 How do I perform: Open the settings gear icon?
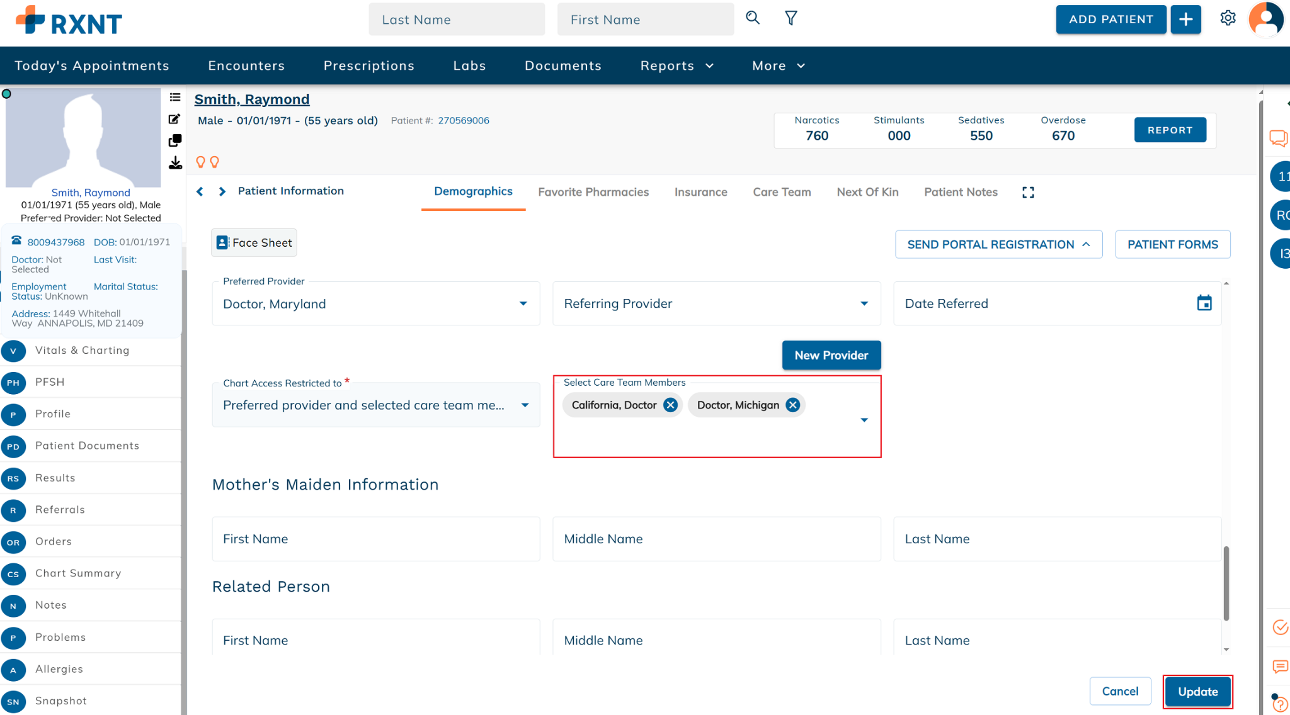pyautogui.click(x=1228, y=18)
